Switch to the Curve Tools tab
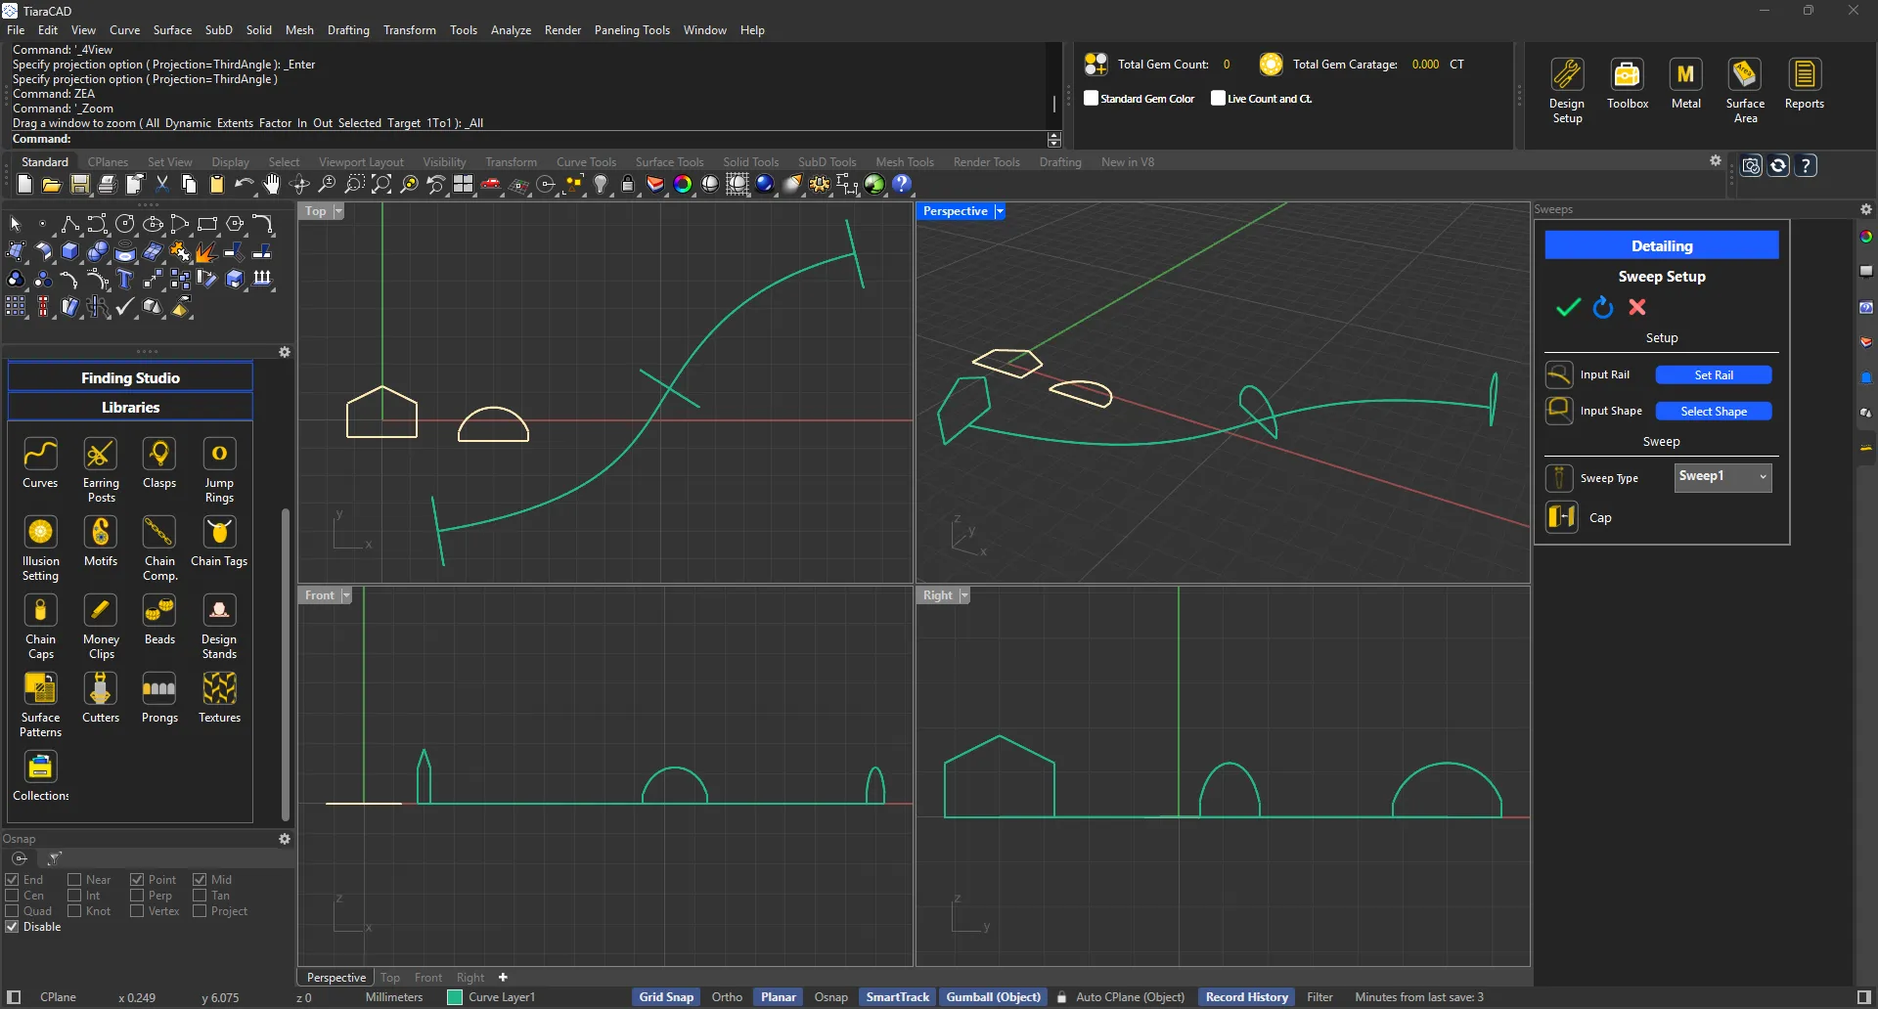The height and width of the screenshot is (1009, 1878). click(x=586, y=162)
